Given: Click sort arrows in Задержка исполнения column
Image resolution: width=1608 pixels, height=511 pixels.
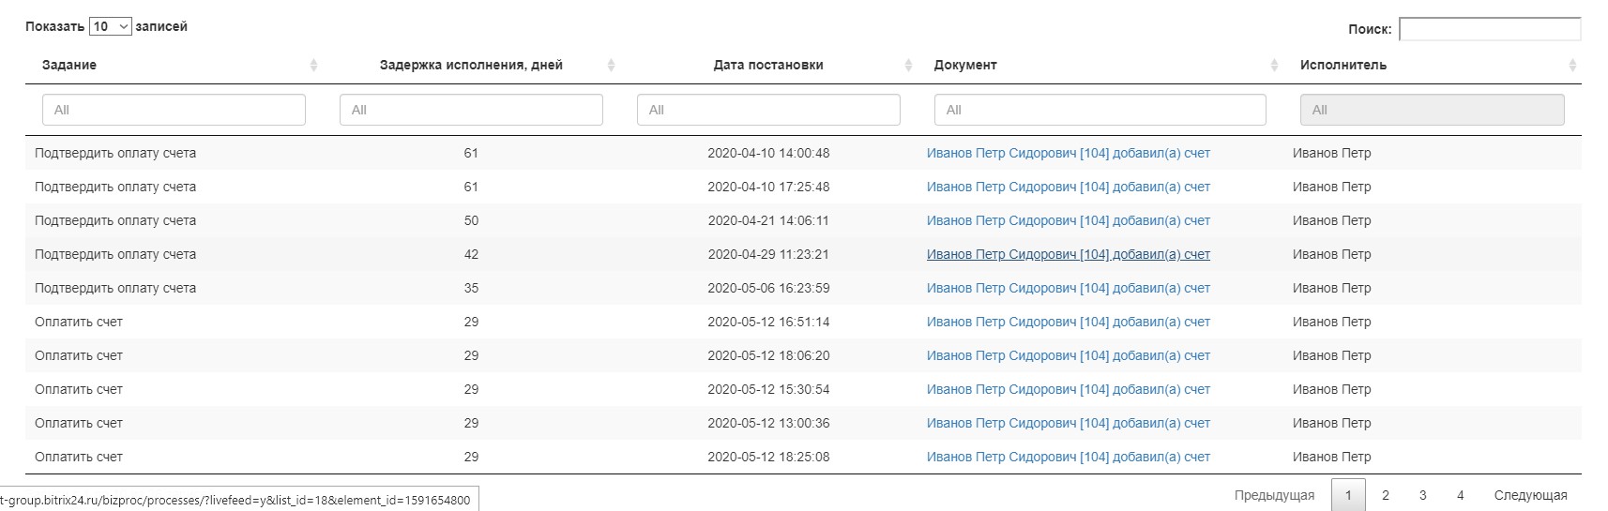Looking at the screenshot, I should [x=611, y=66].
